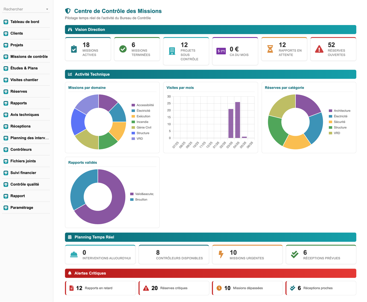Click the lightning bolt icon of Missions Urgentes
367x302 pixels.
(x=221, y=254)
